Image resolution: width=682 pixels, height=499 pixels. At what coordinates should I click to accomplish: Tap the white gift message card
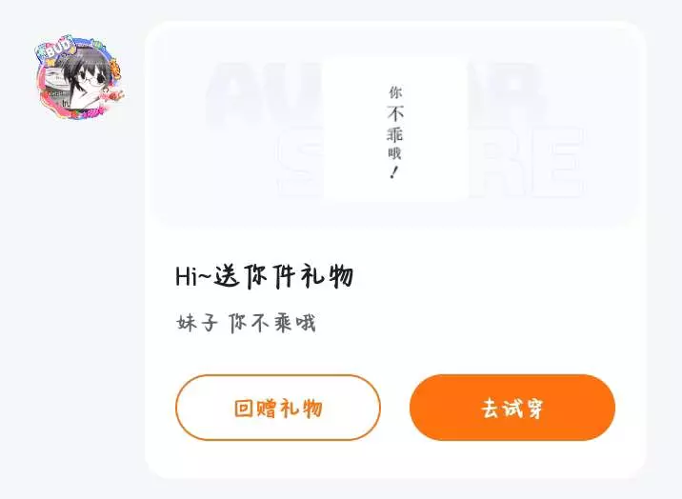(x=395, y=249)
